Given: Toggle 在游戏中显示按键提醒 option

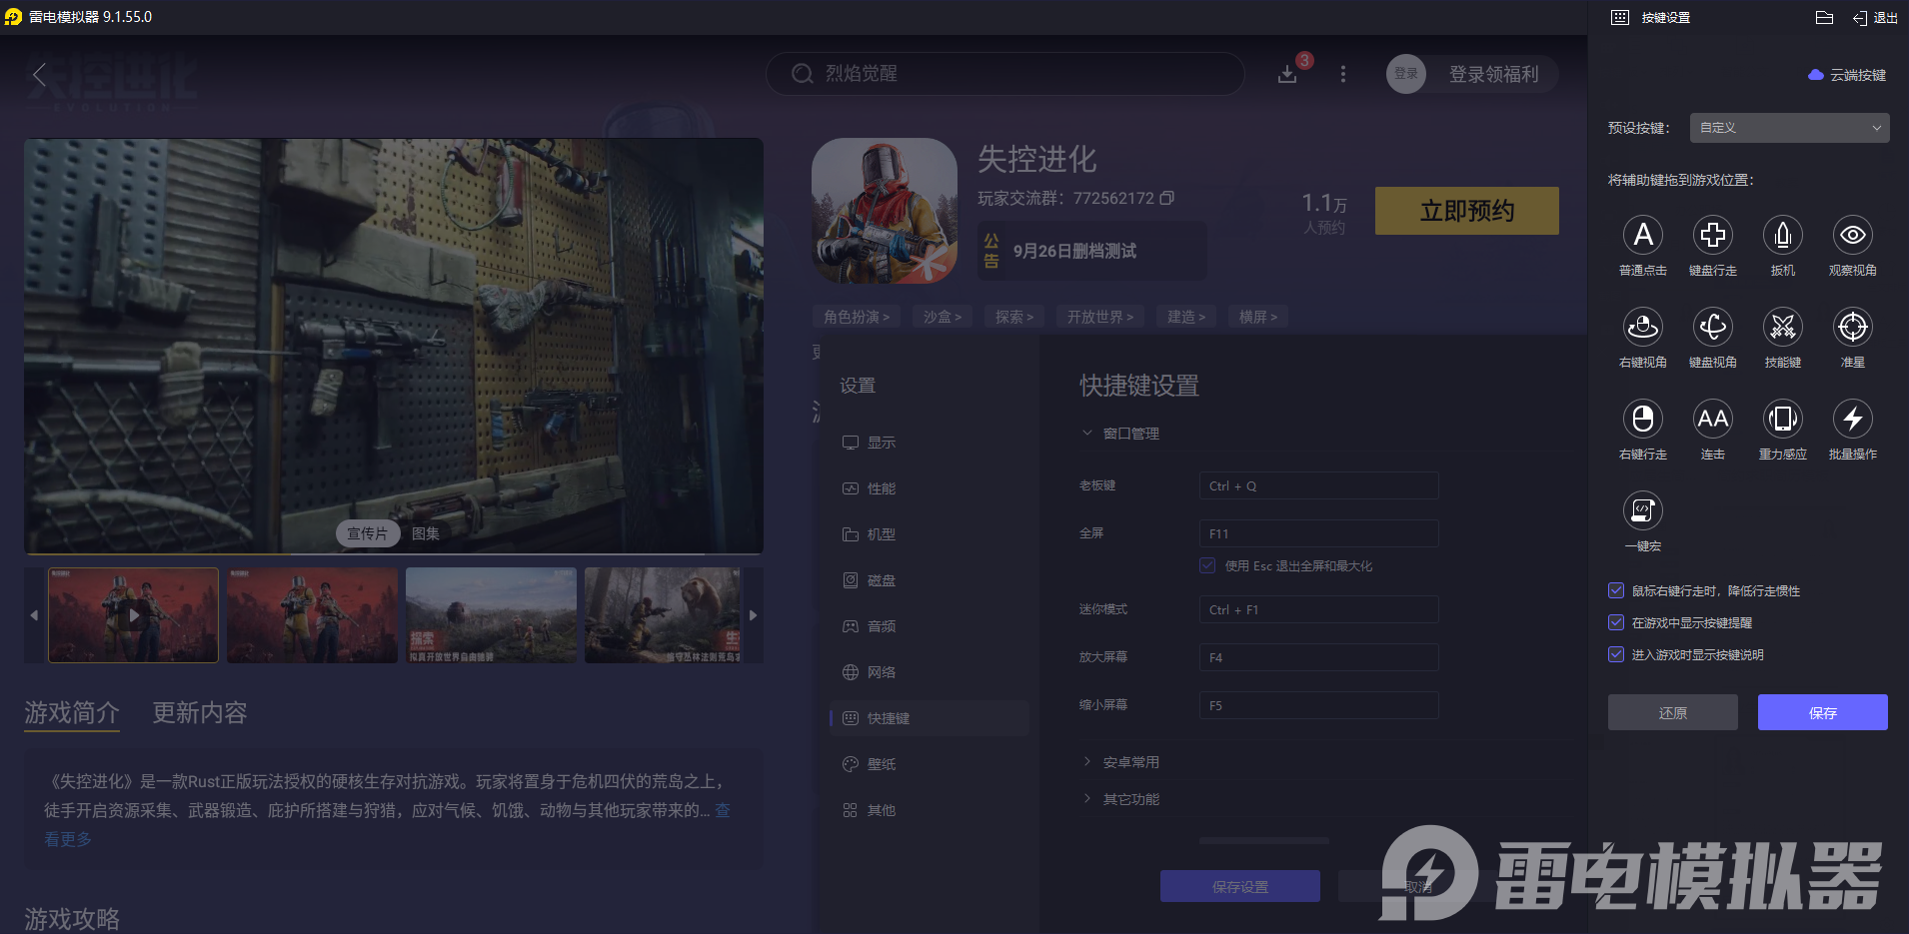Looking at the screenshot, I should point(1616,622).
